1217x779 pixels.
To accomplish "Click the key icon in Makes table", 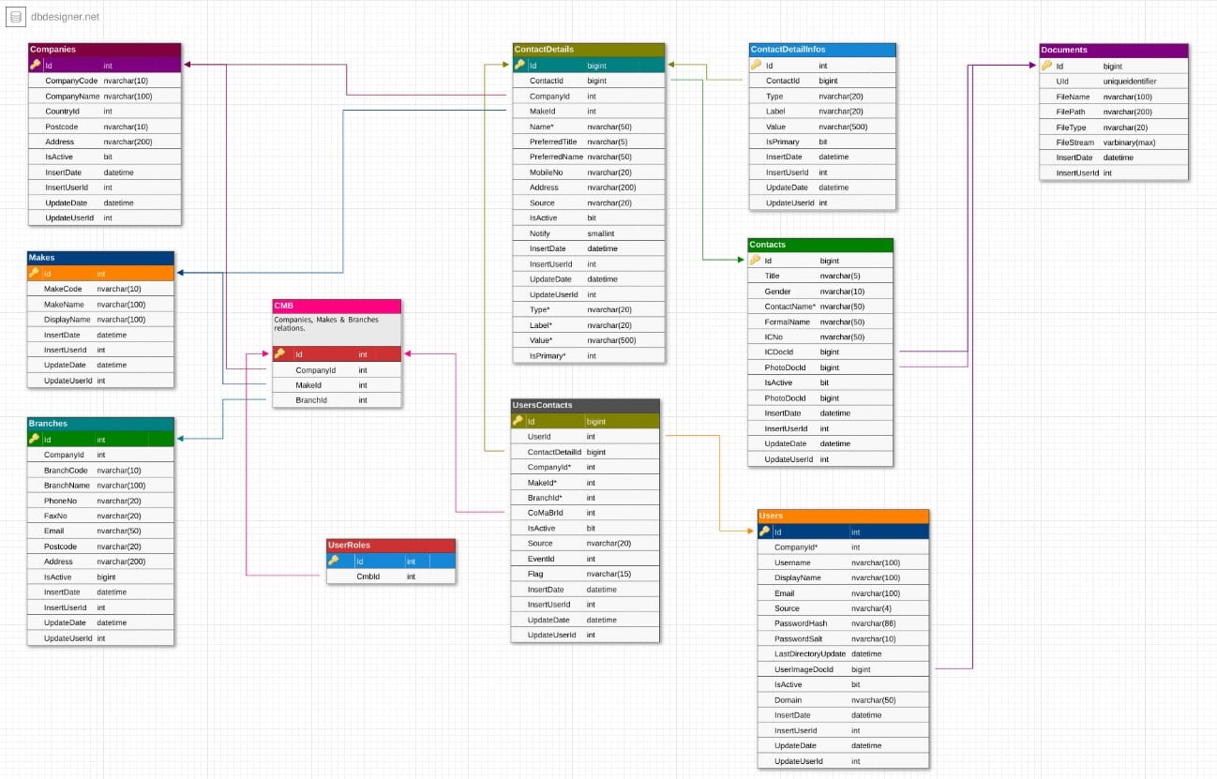I will tap(34, 273).
